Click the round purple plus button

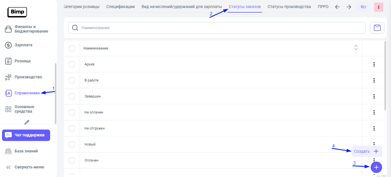pos(376,167)
